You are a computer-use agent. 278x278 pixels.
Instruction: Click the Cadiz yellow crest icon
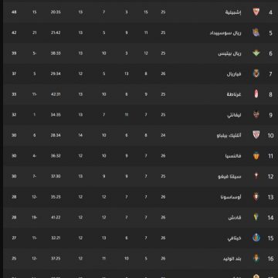tap(256, 217)
